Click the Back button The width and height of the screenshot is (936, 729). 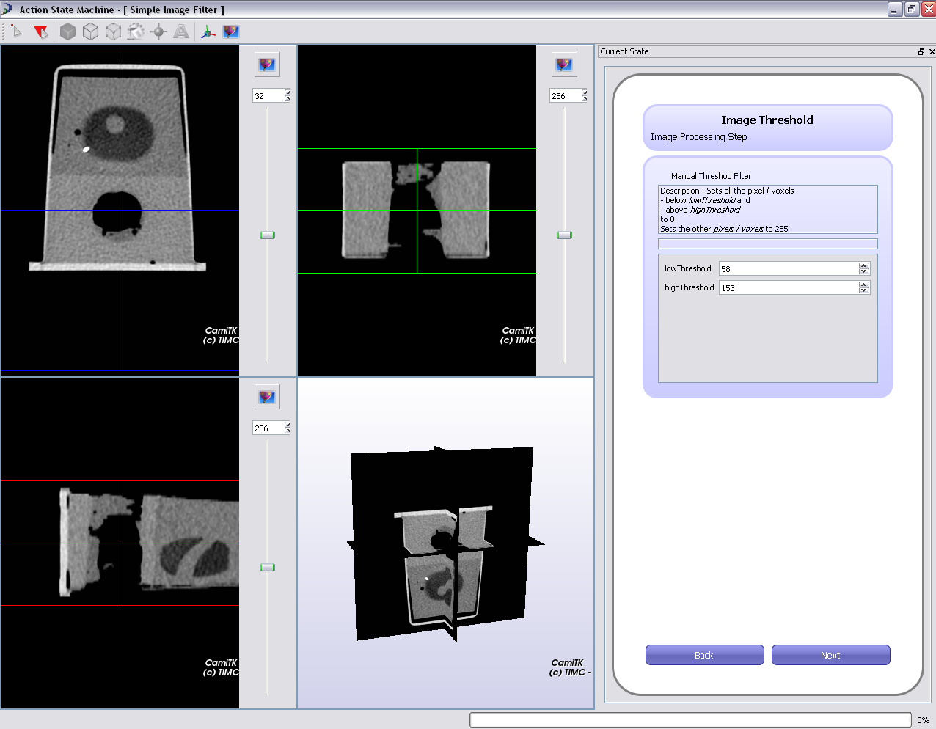pyautogui.click(x=704, y=655)
